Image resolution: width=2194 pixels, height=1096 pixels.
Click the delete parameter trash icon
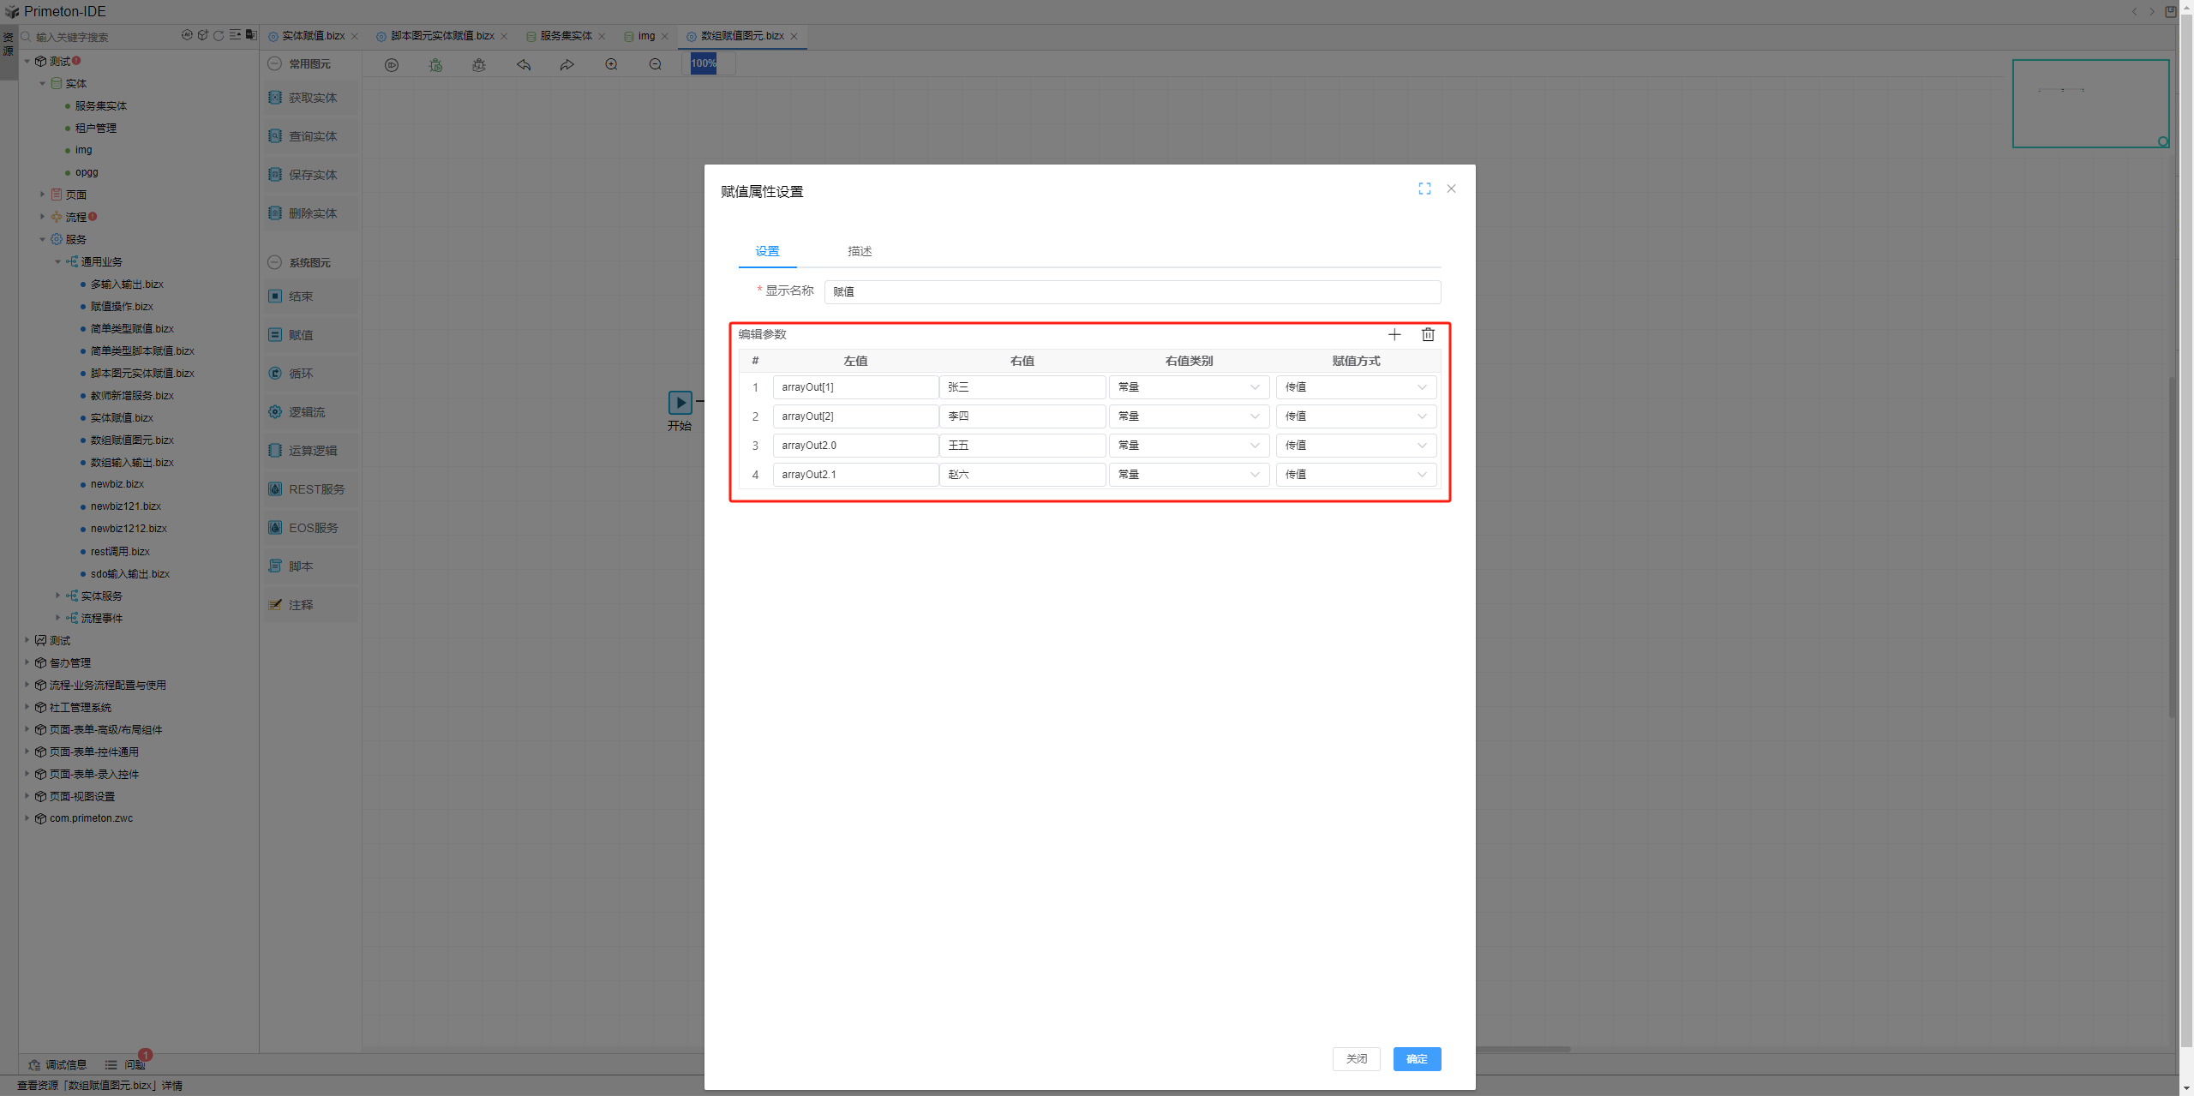click(1428, 334)
